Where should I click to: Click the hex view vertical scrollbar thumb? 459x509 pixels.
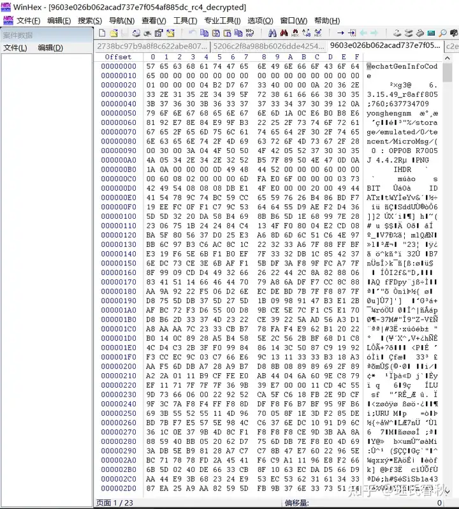point(448,72)
